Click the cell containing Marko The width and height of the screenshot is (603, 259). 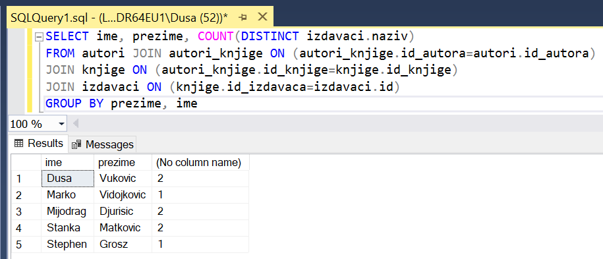tap(68, 196)
